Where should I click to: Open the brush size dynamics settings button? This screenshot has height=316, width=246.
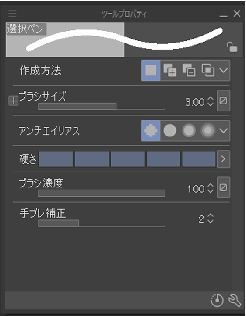point(224,101)
